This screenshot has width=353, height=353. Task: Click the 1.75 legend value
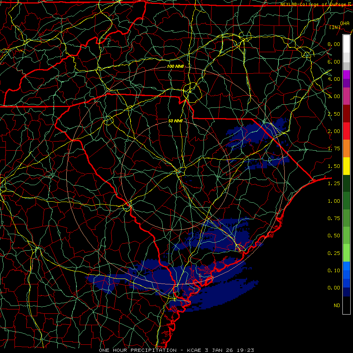click(x=334, y=149)
